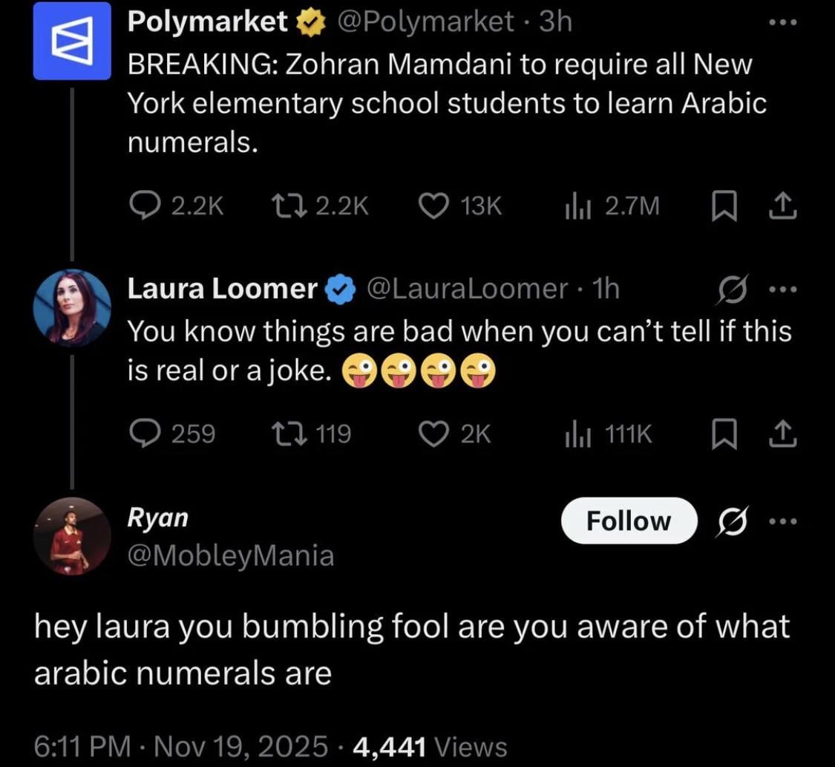Follow Ryan @MobleyMania
Screen dimensions: 835x767
629,520
